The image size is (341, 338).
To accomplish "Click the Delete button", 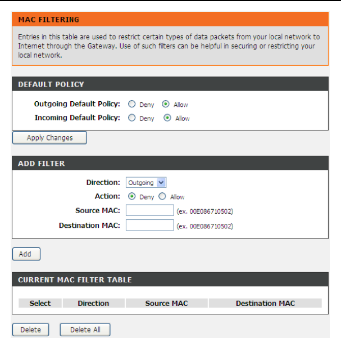I will [x=31, y=330].
